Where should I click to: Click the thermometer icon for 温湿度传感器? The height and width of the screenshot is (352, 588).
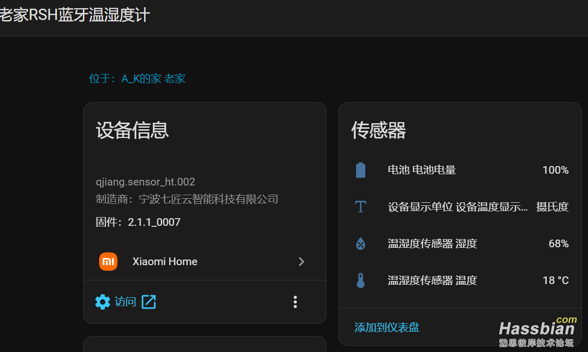coord(361,280)
